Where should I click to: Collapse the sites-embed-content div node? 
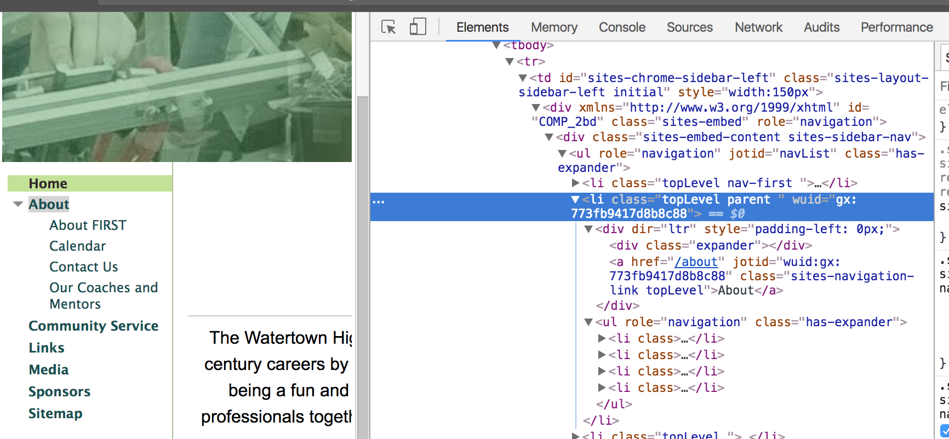tap(549, 137)
